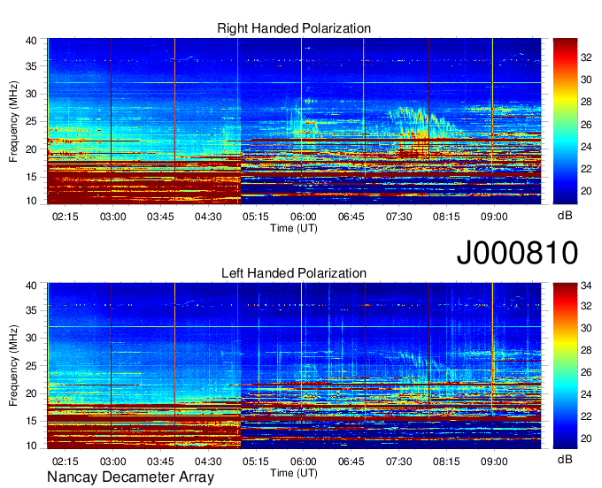Click 03:45 tick on Left Handed time axis
Image resolution: width=602 pixels, height=488 pixels.
coord(160,461)
